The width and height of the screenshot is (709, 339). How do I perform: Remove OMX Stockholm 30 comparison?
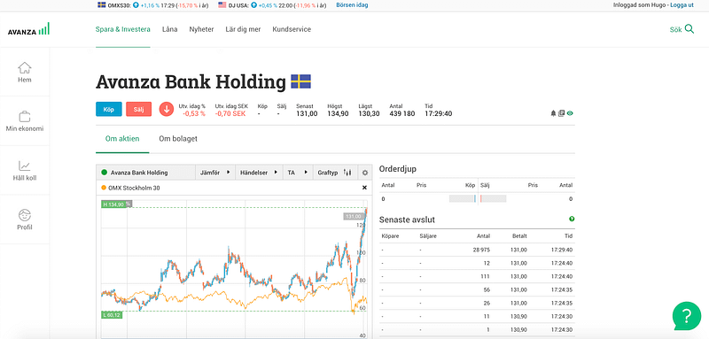click(364, 188)
